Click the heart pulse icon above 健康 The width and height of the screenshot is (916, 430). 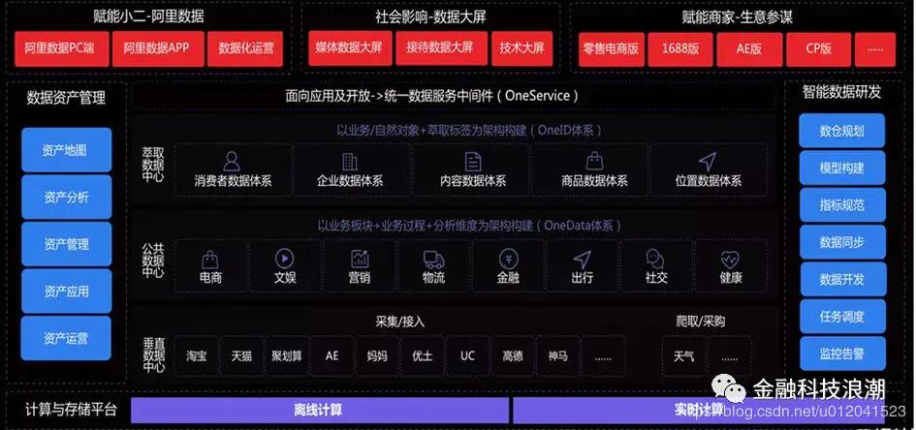[x=730, y=259]
